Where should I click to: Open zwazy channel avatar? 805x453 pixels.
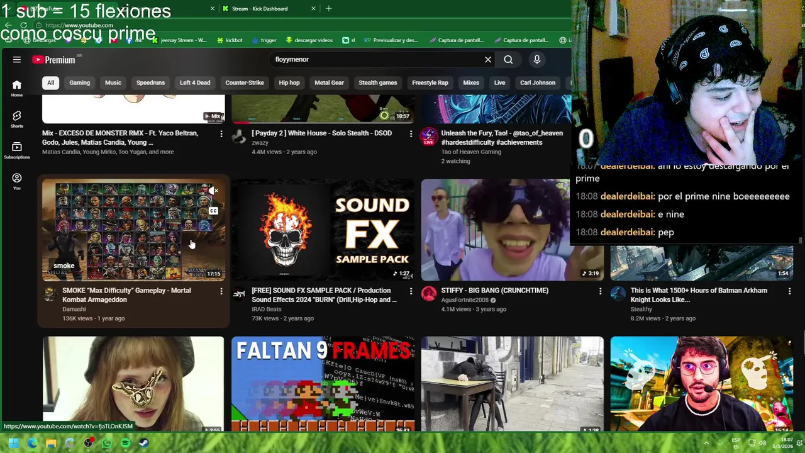coord(239,137)
